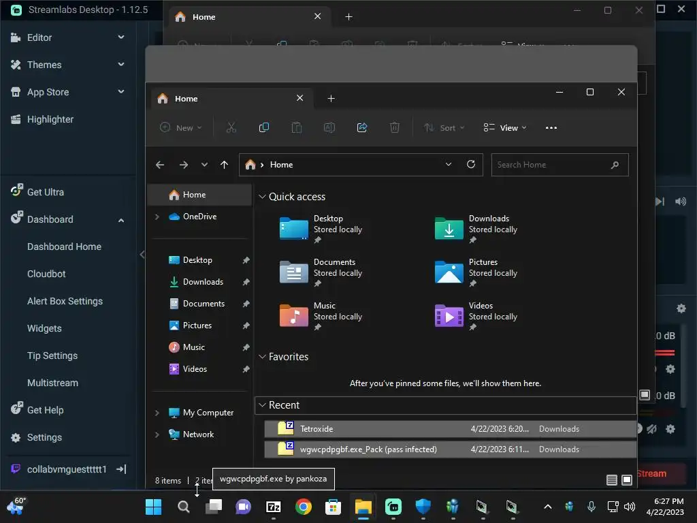Open recent locations chevron beside forward arrow
Image resolution: width=697 pixels, height=523 pixels.
[204, 165]
